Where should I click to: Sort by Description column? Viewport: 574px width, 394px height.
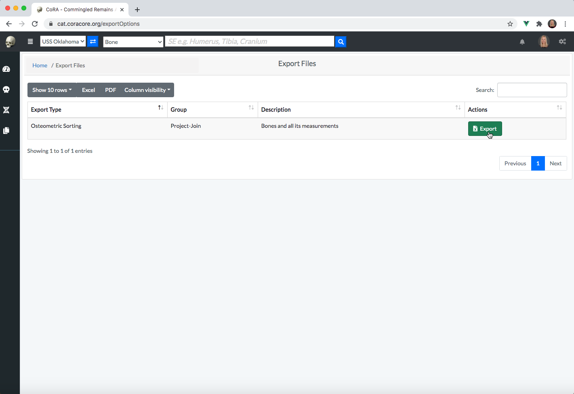[x=361, y=110]
